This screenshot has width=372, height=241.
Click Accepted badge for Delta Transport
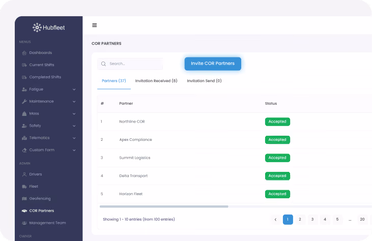tap(277, 176)
